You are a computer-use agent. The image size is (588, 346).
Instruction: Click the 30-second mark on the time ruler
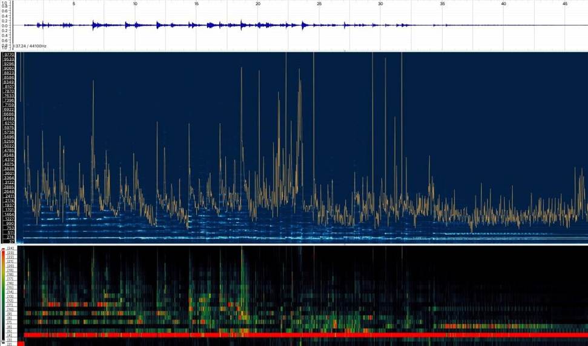pos(381,4)
